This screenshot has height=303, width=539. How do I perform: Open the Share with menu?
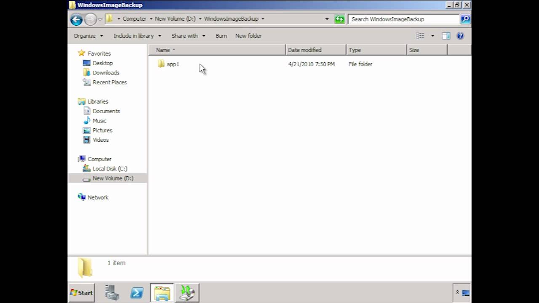[x=188, y=36]
